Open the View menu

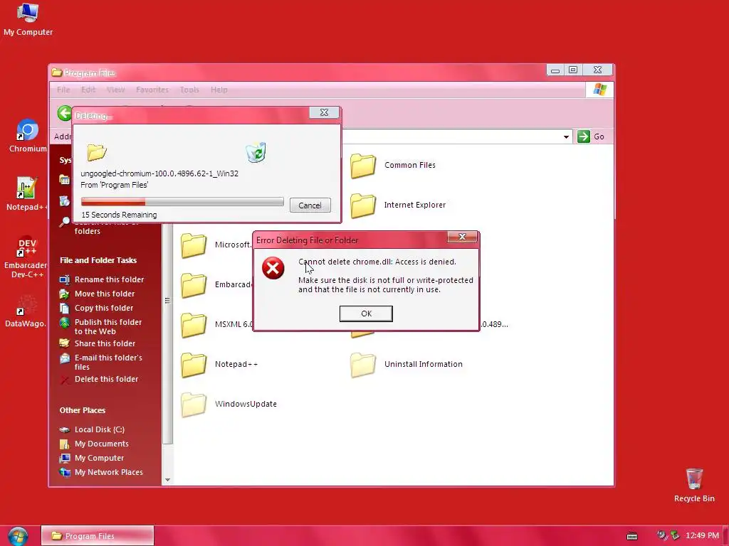click(116, 90)
